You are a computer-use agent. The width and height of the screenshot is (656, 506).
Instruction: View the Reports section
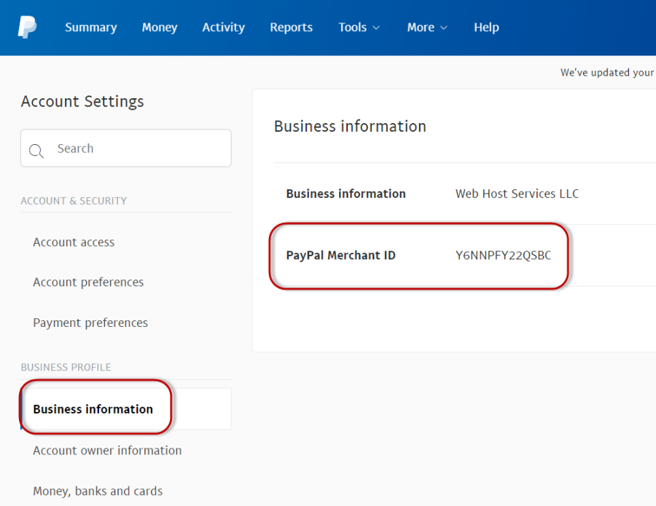point(291,27)
